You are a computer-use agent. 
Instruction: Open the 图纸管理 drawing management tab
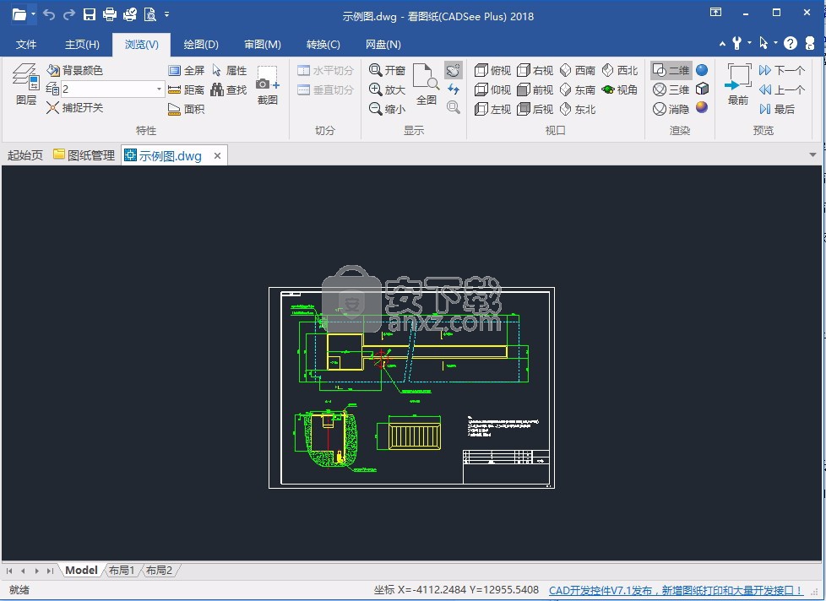84,155
